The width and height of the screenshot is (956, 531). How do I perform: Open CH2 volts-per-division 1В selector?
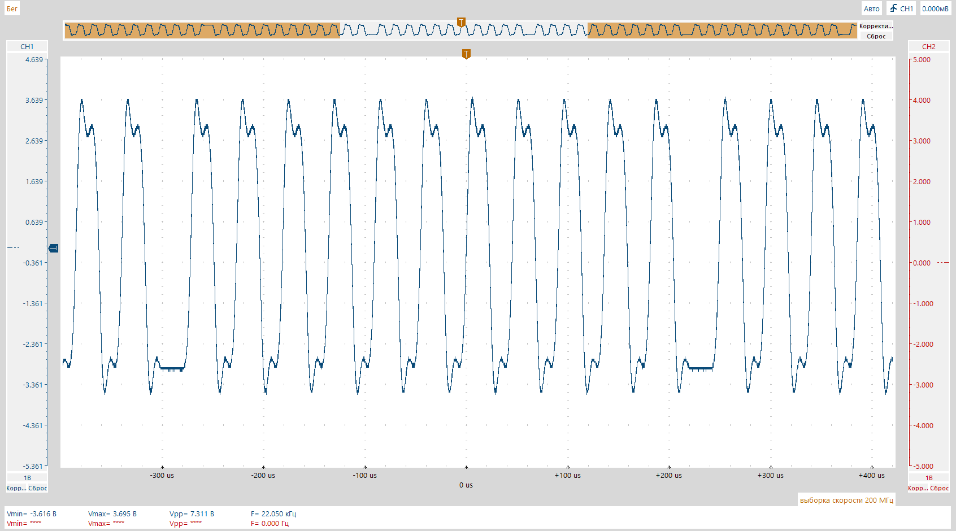[x=928, y=478]
